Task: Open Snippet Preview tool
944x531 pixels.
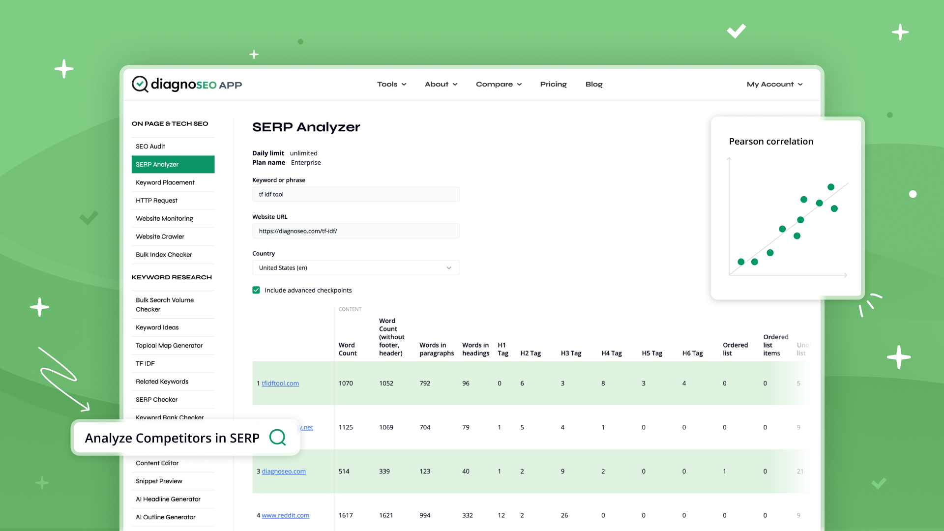Action: pyautogui.click(x=173, y=481)
